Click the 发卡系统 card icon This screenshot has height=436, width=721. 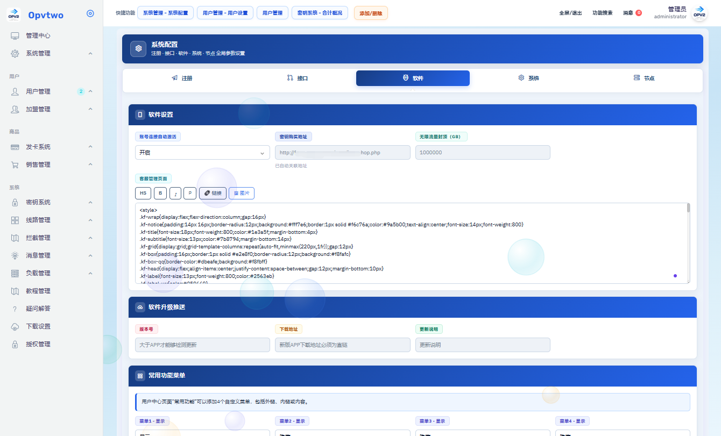15,147
